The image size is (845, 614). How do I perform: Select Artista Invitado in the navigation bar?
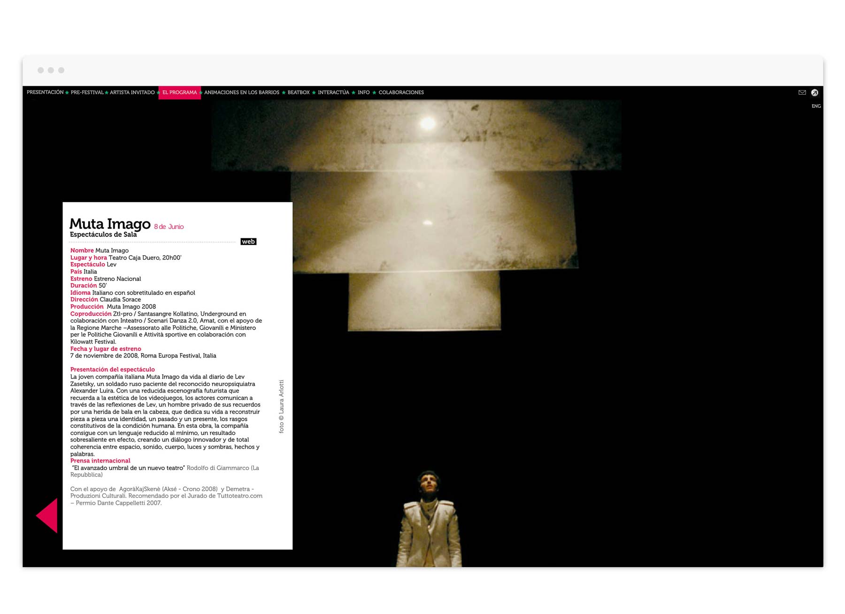click(x=132, y=92)
